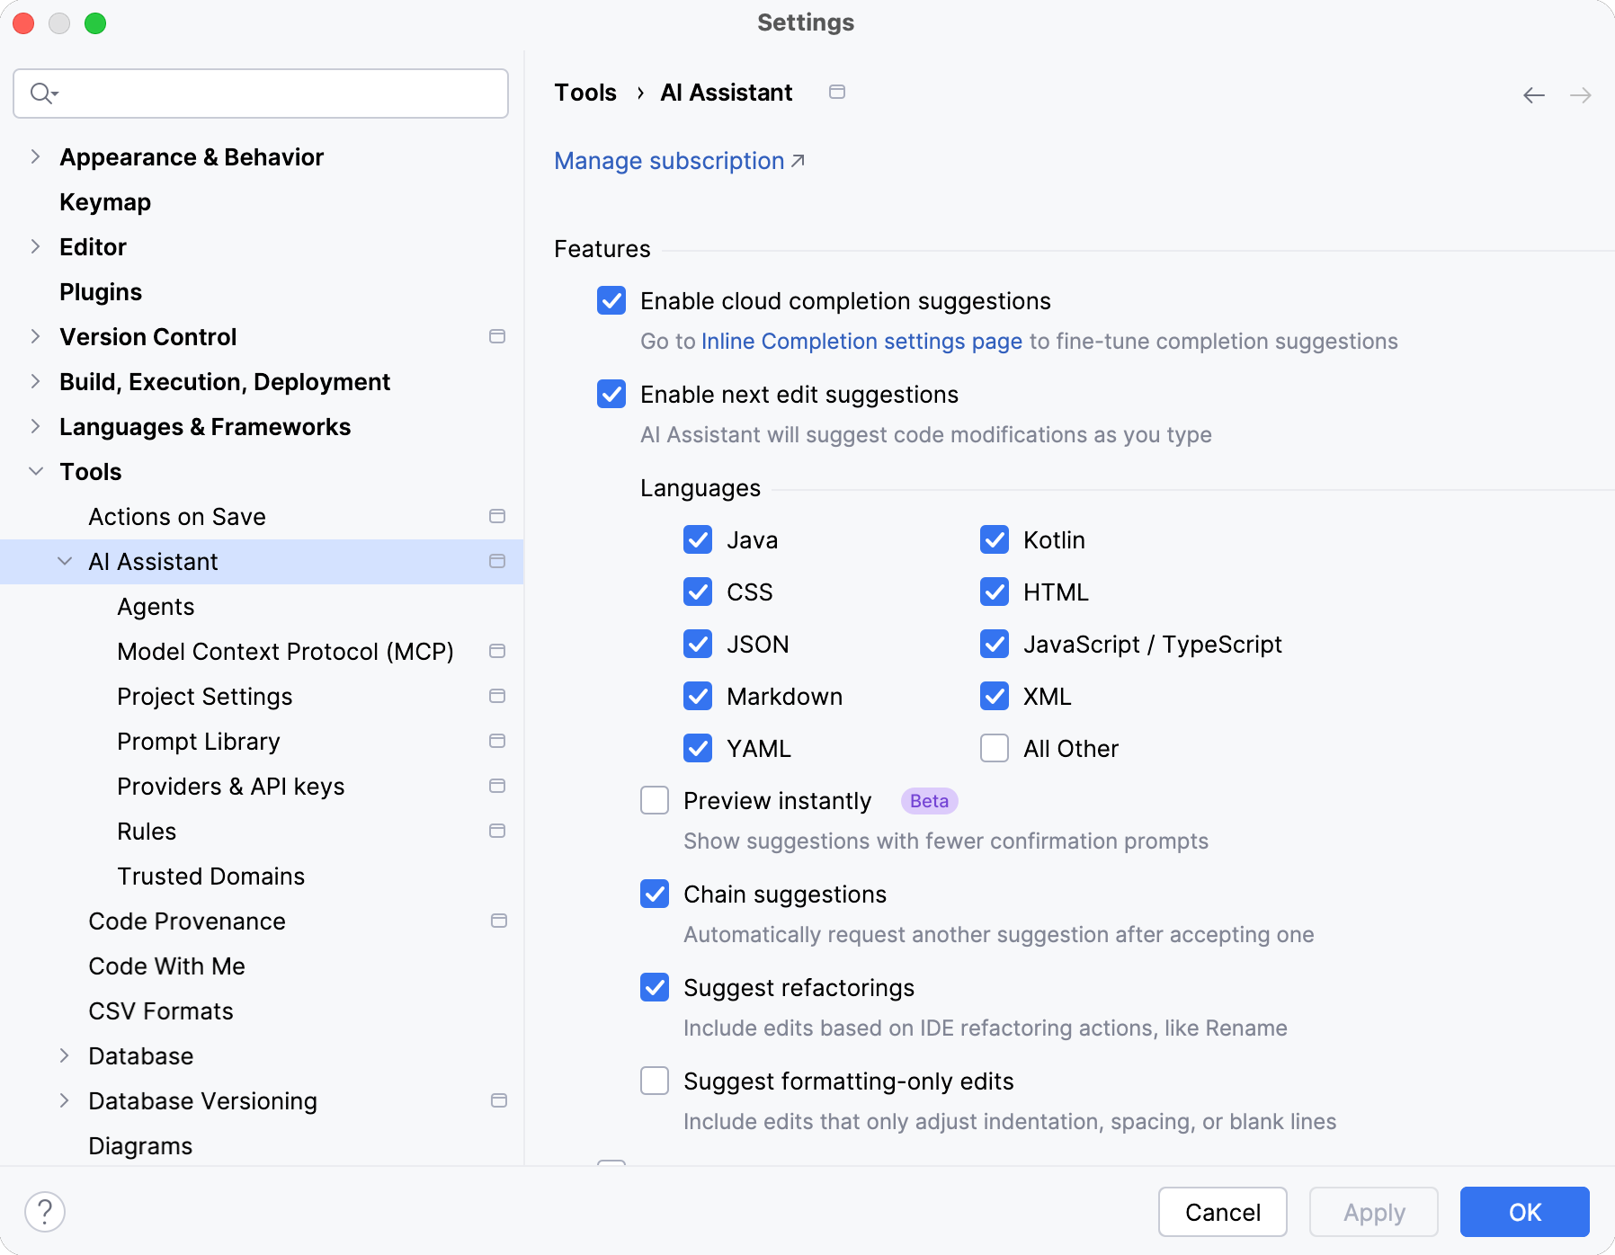This screenshot has height=1255, width=1615.
Task: Enable the Preview instantly option
Action: coord(654,800)
